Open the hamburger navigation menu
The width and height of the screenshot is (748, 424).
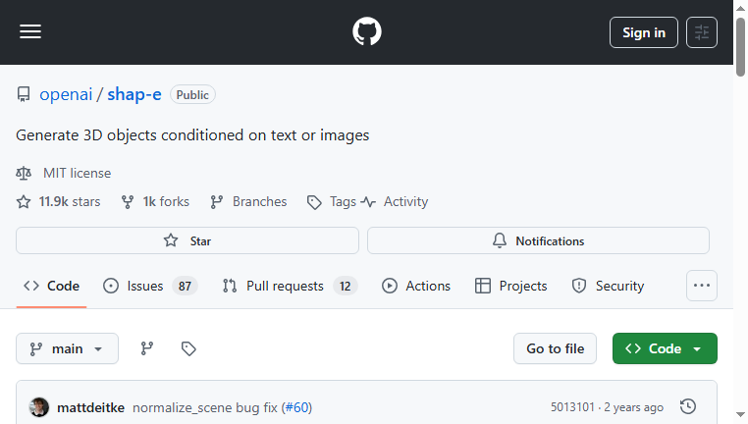[30, 32]
